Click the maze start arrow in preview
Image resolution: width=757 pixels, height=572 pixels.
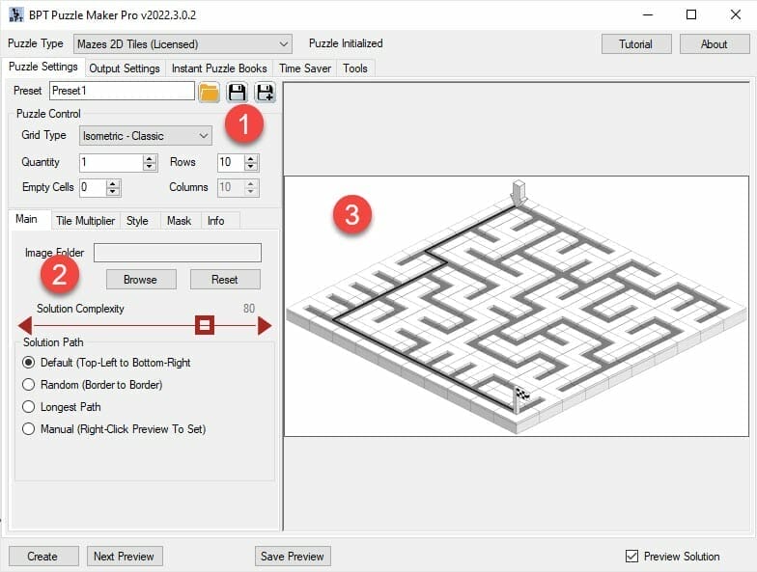coord(519,191)
